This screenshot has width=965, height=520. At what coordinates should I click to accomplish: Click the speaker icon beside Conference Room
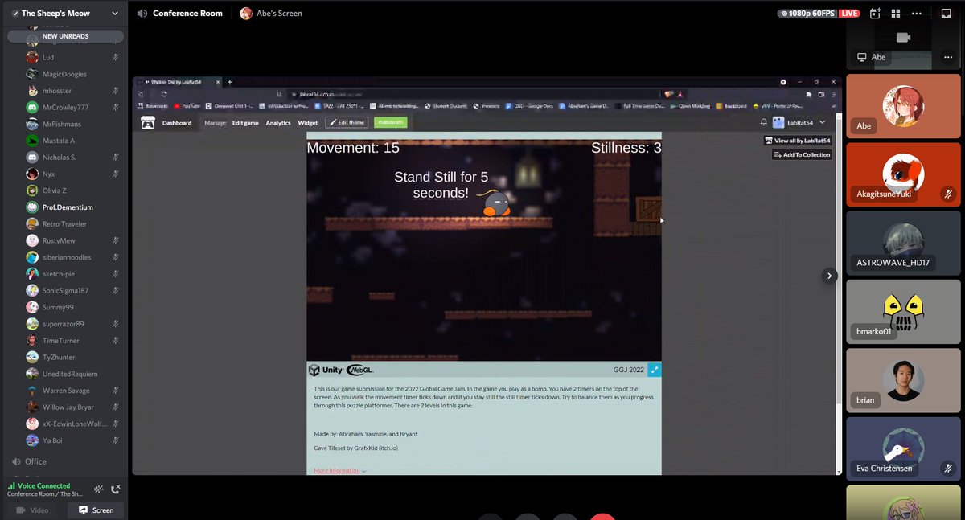[142, 14]
